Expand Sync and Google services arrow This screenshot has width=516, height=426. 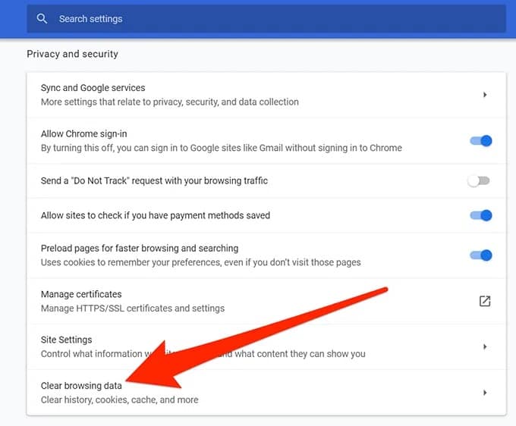(484, 95)
